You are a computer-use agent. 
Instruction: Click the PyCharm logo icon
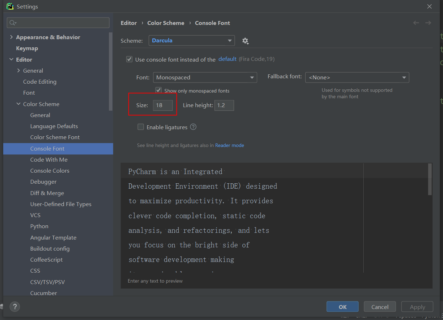pos(10,6)
